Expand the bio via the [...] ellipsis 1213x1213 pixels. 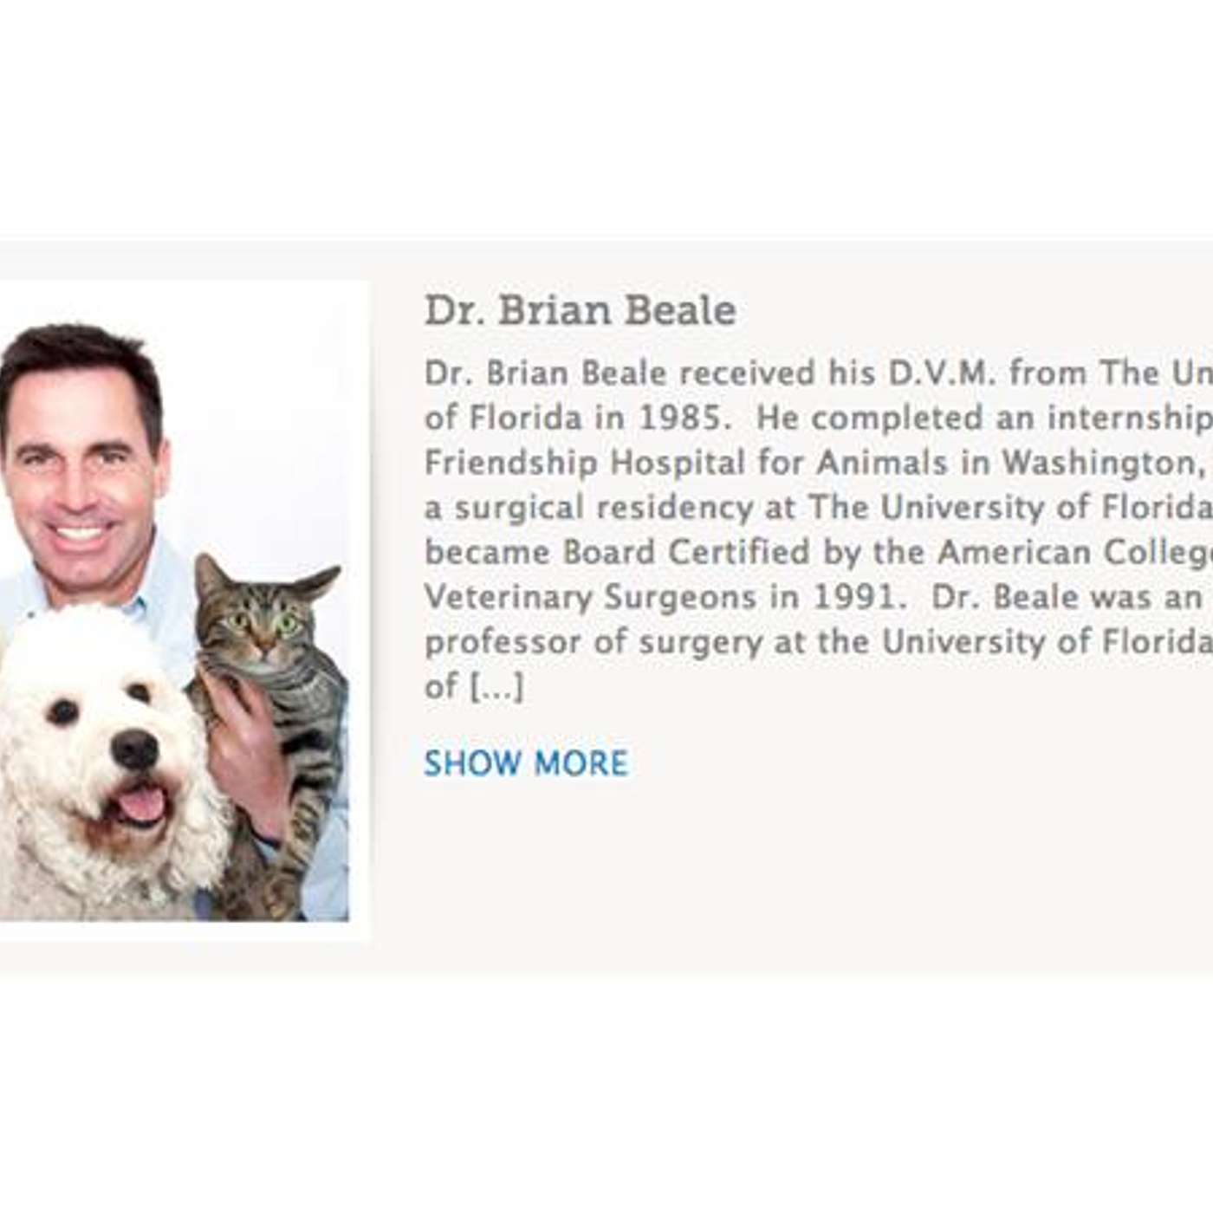497,688
